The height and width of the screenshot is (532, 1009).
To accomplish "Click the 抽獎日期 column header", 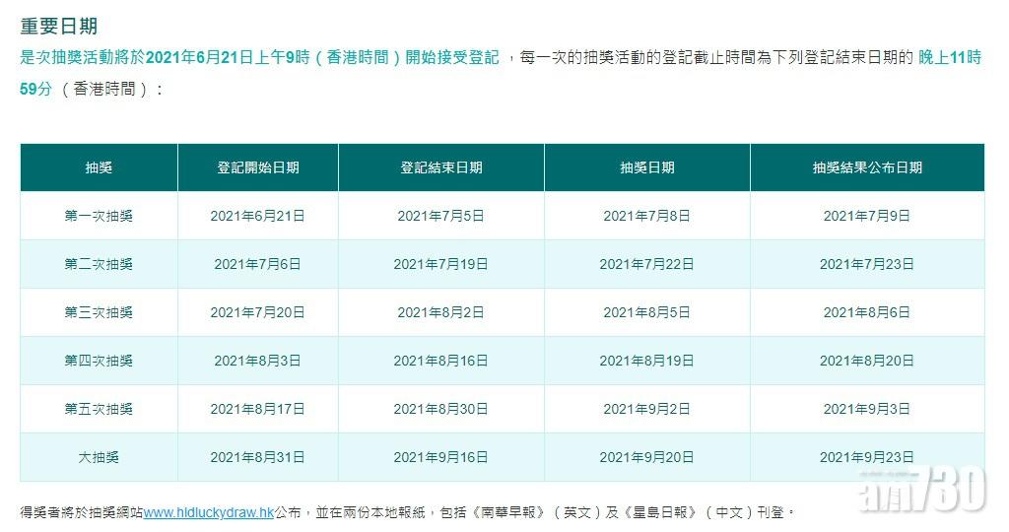I will point(646,167).
